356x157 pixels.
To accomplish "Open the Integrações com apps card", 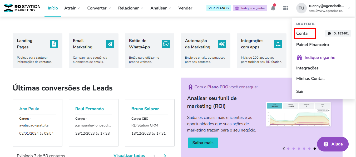I will tap(261, 51).
